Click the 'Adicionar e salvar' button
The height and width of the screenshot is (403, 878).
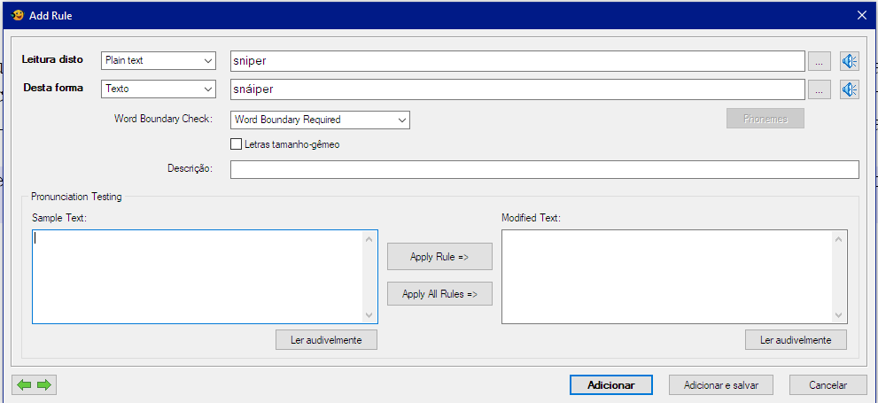[720, 385]
